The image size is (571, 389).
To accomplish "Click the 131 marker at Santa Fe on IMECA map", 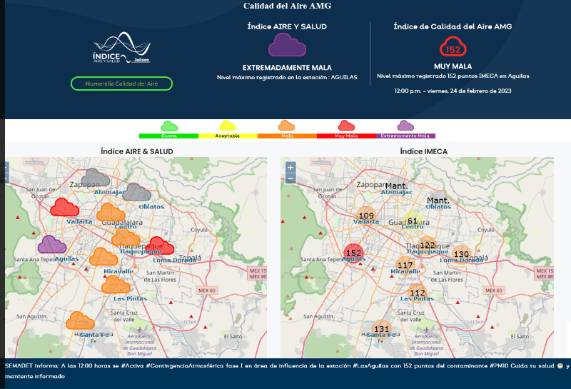I will point(382,329).
